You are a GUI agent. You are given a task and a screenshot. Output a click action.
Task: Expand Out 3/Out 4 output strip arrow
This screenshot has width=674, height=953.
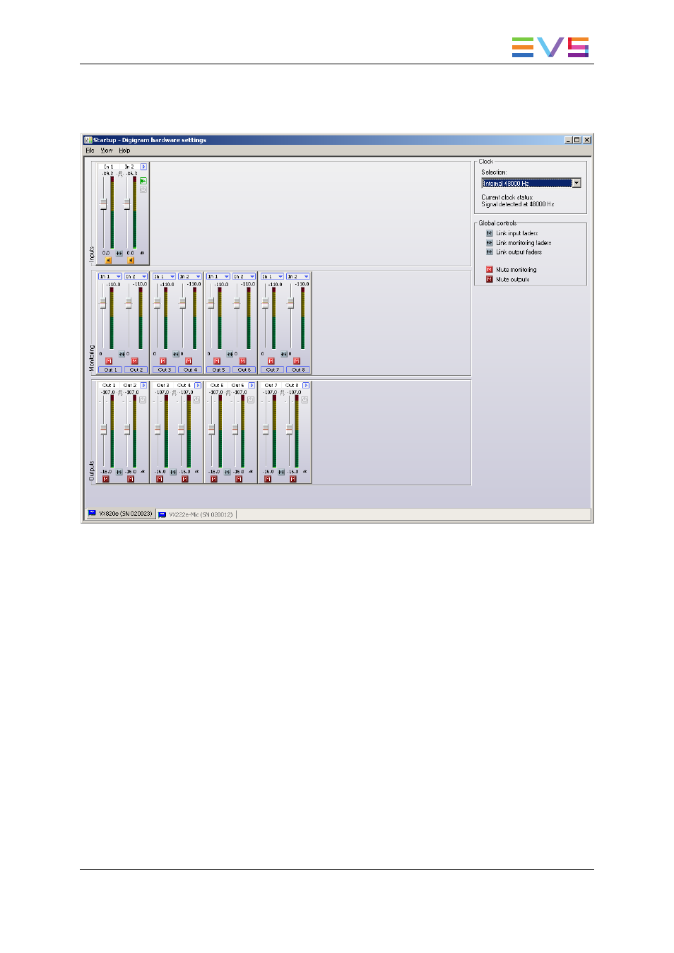[198, 386]
